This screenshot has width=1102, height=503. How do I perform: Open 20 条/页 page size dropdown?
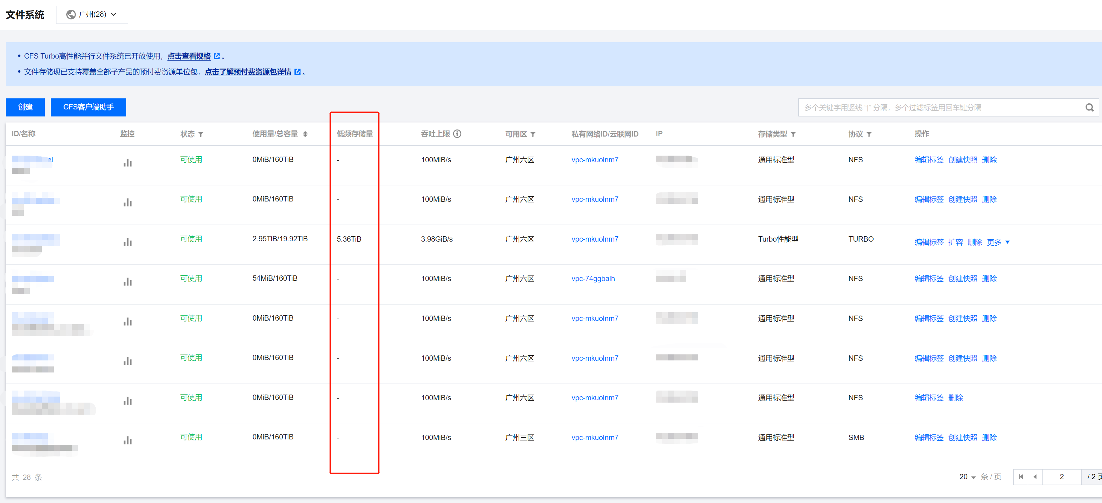pyautogui.click(x=967, y=477)
